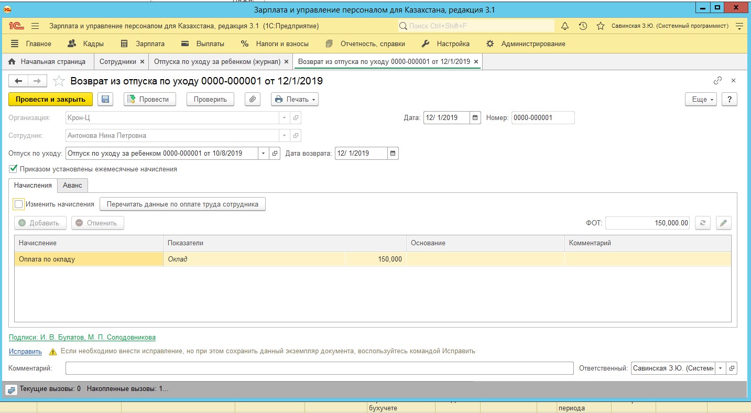751x413 pixels.
Task: Open service settings icon beside user name
Action: (739, 26)
